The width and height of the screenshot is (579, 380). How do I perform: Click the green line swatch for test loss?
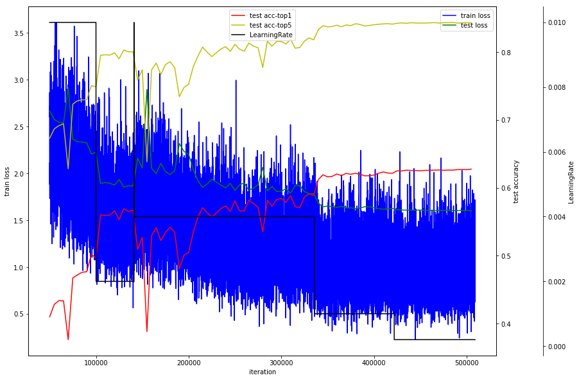tap(449, 25)
